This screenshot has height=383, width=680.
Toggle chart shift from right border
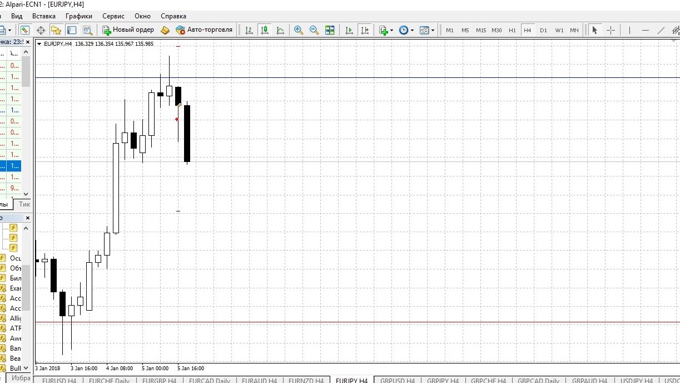click(365, 30)
